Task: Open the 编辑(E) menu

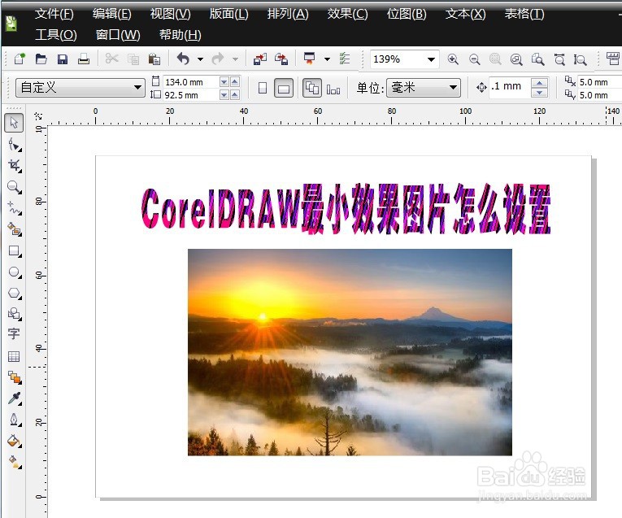Action: 112,15
